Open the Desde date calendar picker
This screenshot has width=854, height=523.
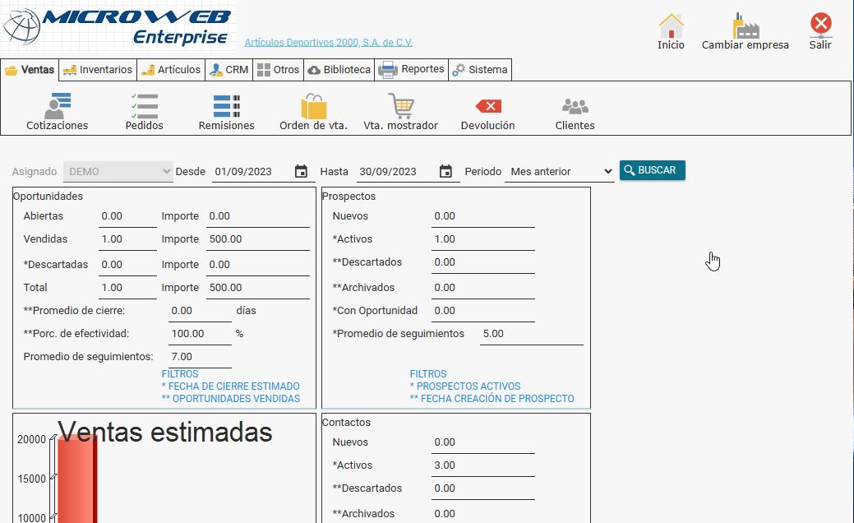click(301, 171)
